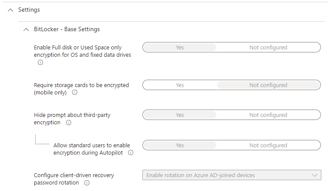Collapse the Settings section chevron

pos(10,10)
